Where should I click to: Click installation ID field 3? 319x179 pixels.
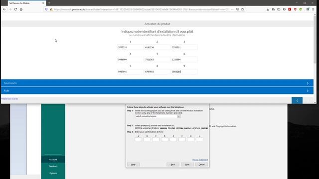click(x=184, y=47)
